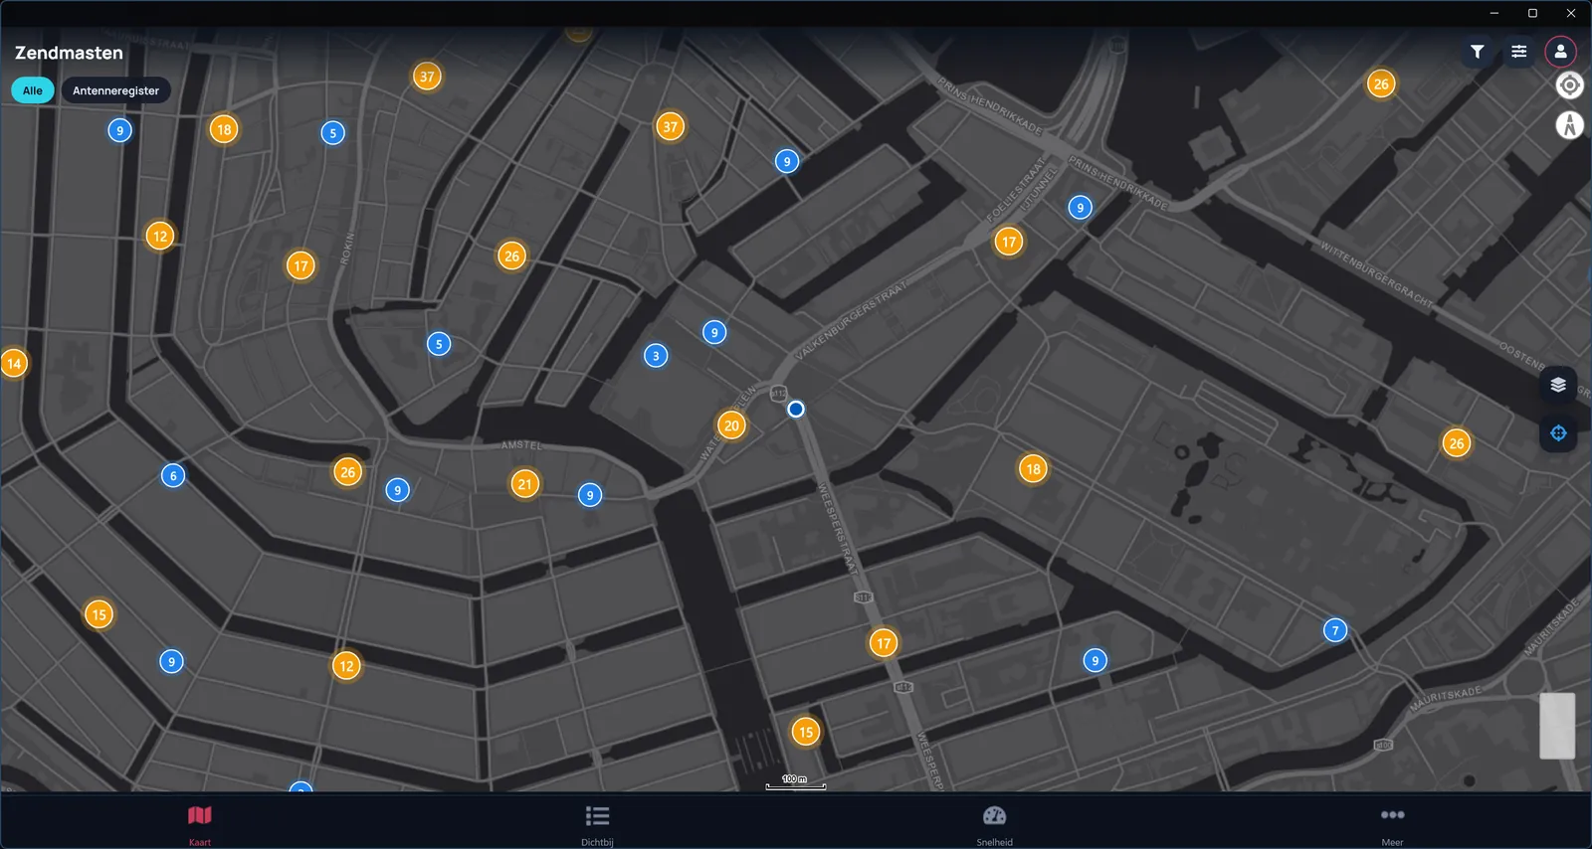Screen dimensions: 1592x849
Task: Select the orange 21 cluster marker
Action: [525, 484]
